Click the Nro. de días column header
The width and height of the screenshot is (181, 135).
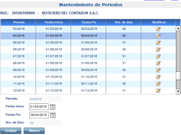[123, 22]
